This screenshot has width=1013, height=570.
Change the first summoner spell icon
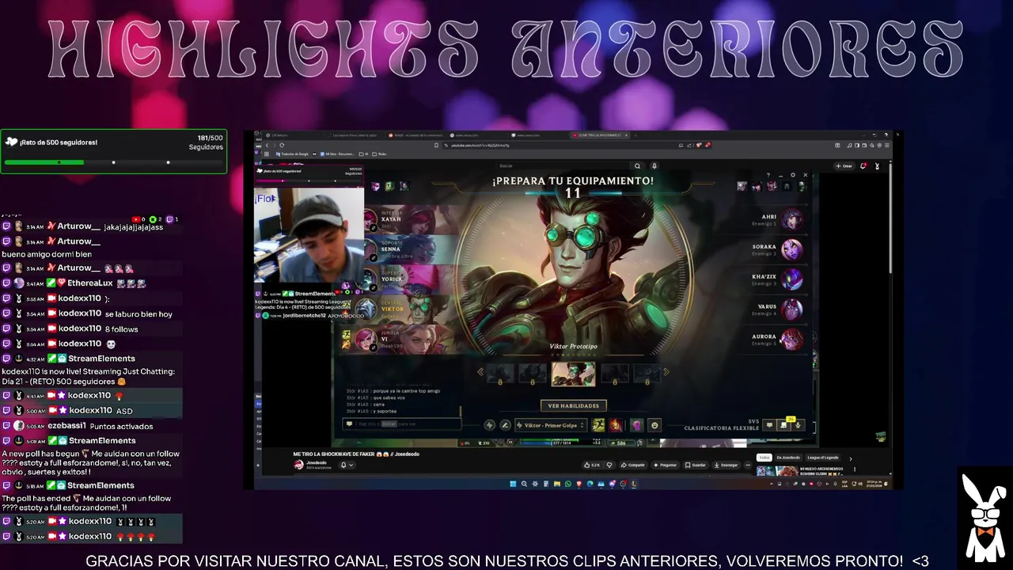[x=598, y=425]
